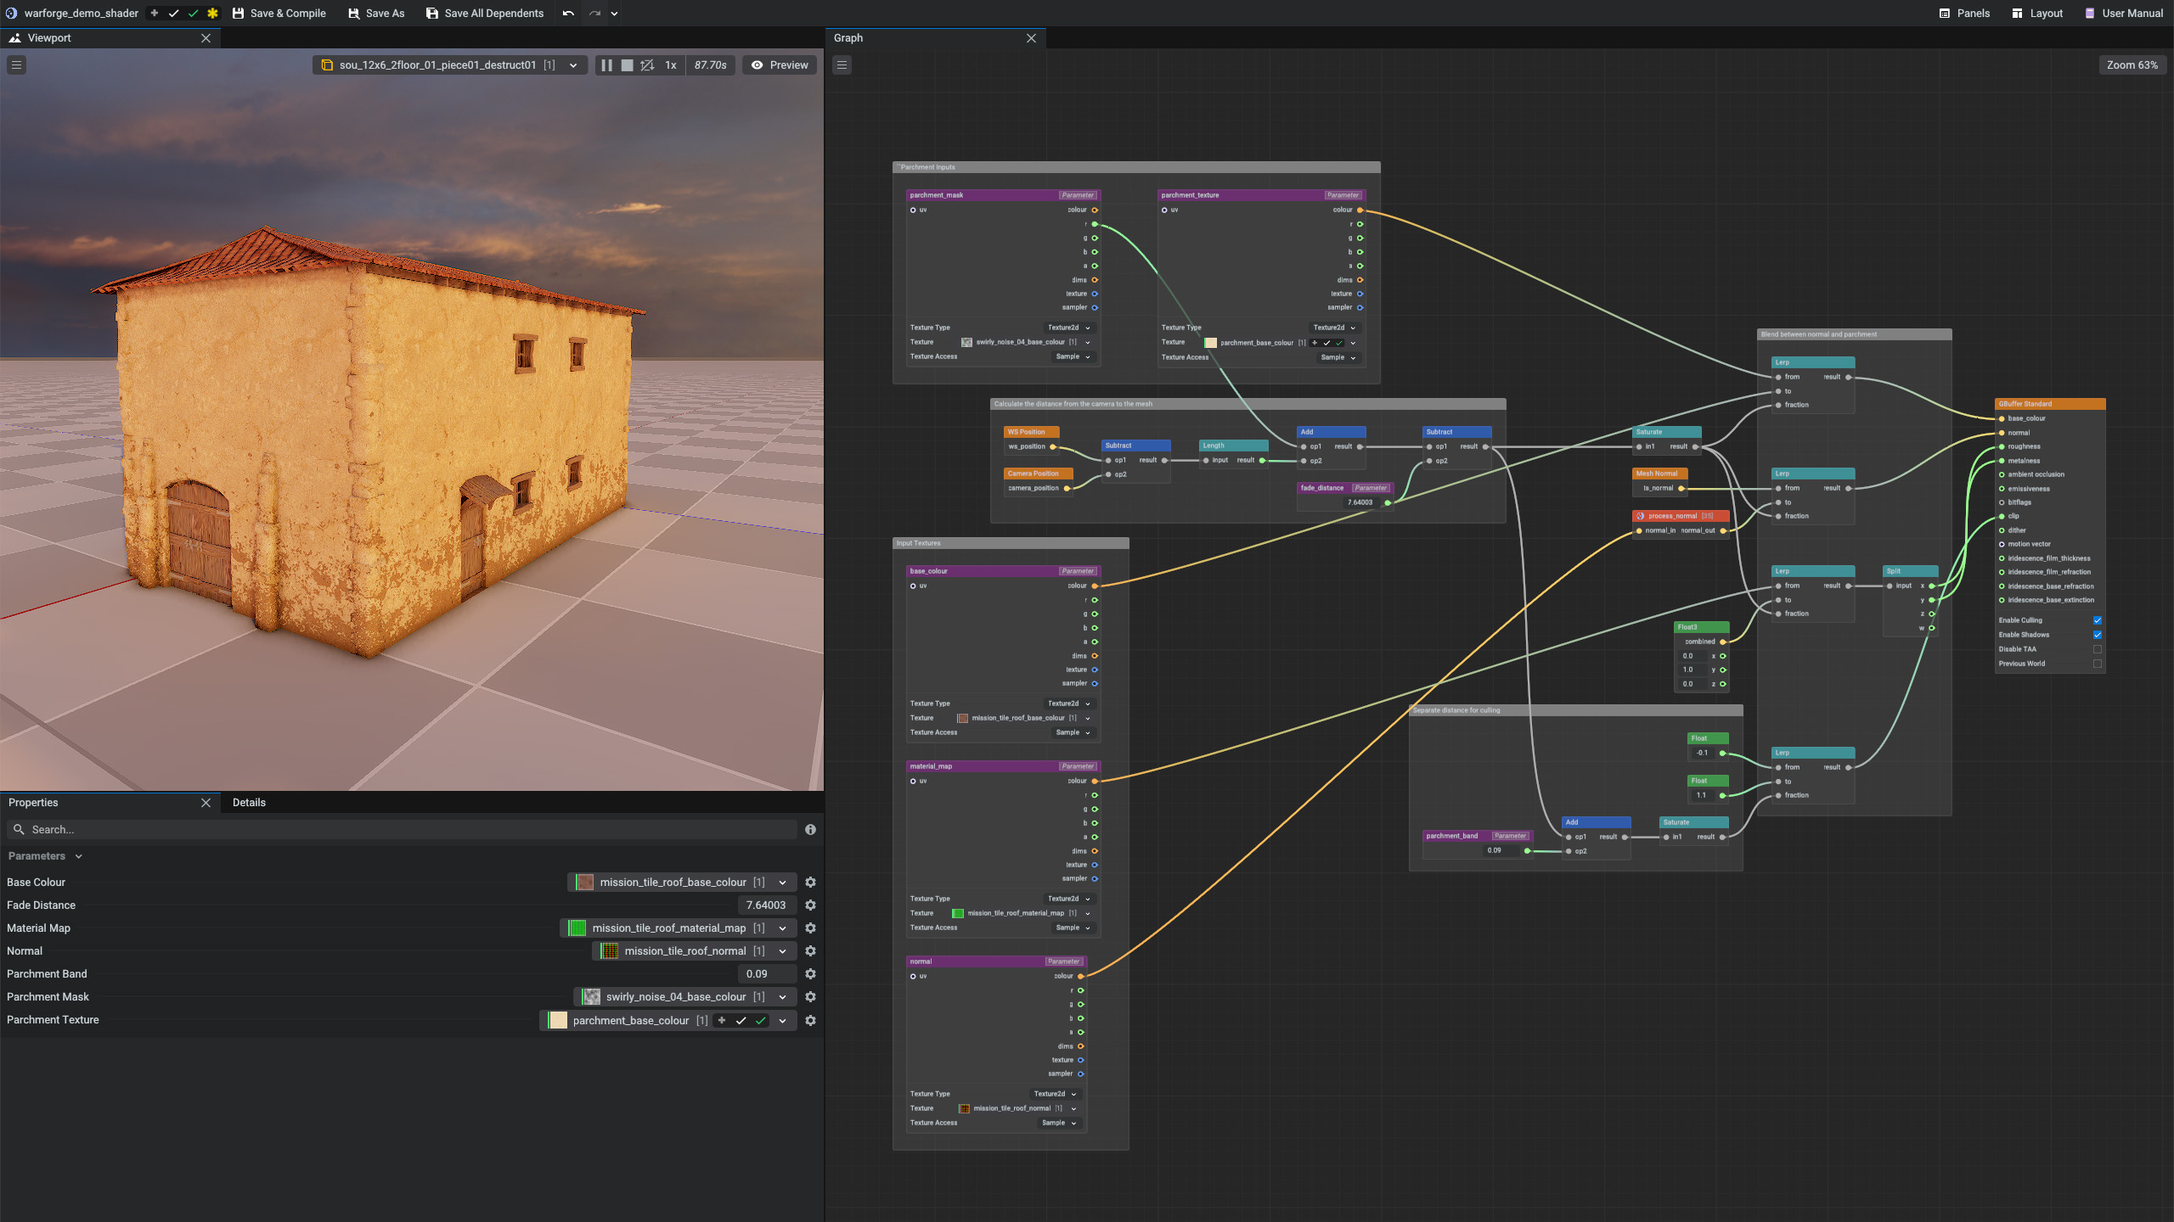Viewport: 2174px width, 1222px height.
Task: Click the undo arrow in top toolbar
Action: coord(568,14)
